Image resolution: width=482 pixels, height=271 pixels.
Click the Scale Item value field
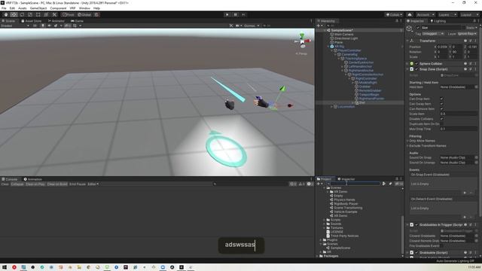point(458,114)
